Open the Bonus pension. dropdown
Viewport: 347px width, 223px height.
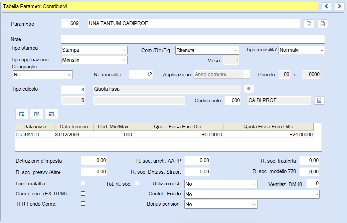coord(221,204)
